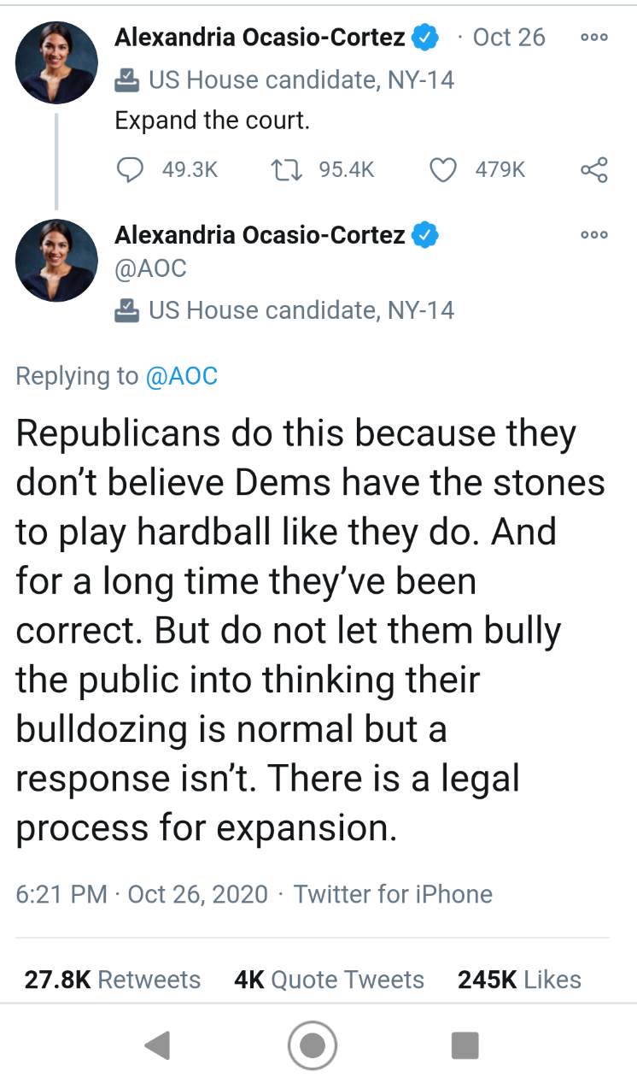This screenshot has width=637, height=1089.
Task: Tap the reply icon on the first tweet
Action: [129, 170]
